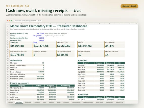Click the Members still owing row label
The height and width of the screenshot is (108, 144).
(x=17, y=74)
